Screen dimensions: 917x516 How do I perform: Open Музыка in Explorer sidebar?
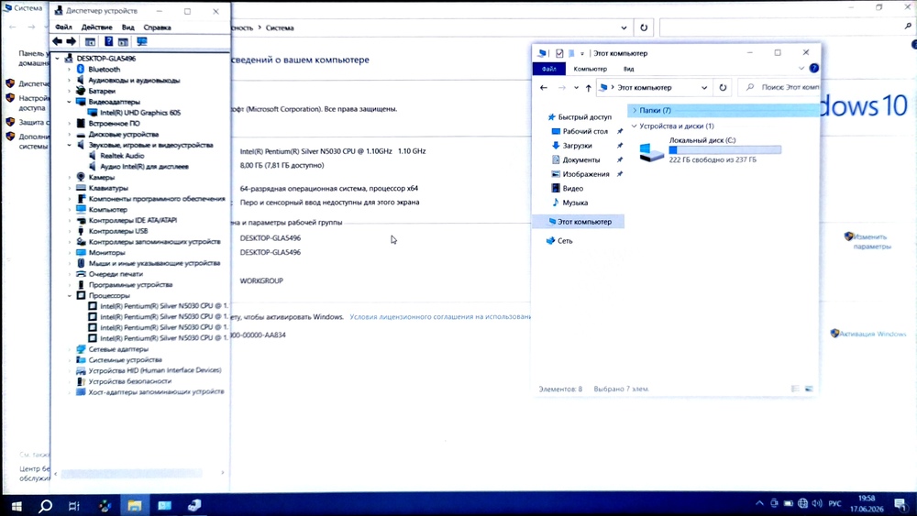(x=575, y=203)
